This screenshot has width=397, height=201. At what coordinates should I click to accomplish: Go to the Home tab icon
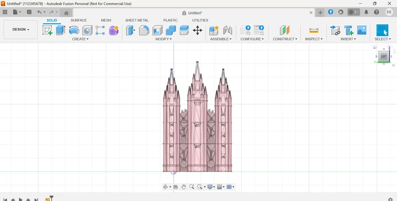click(x=66, y=13)
